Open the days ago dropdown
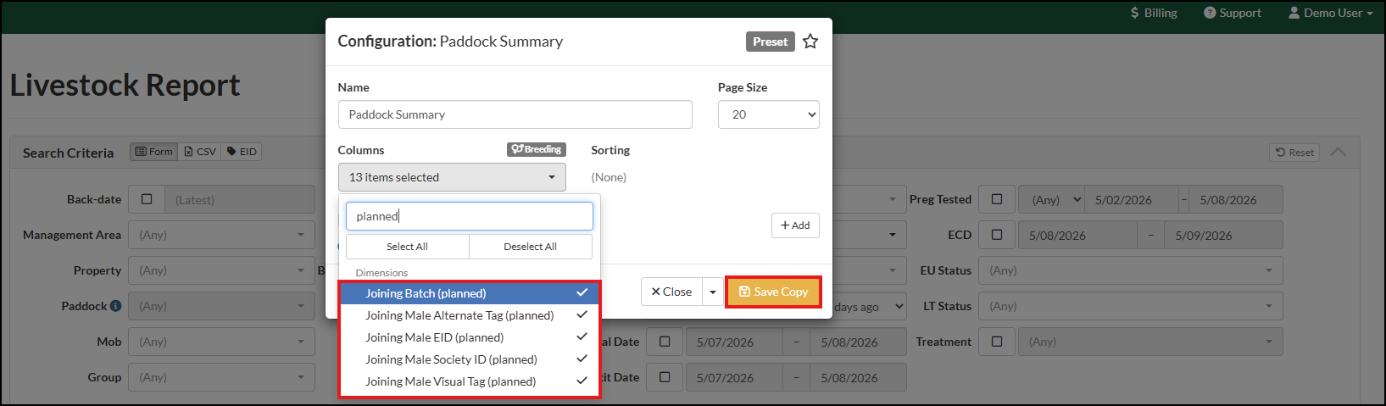The image size is (1386, 406). (869, 307)
